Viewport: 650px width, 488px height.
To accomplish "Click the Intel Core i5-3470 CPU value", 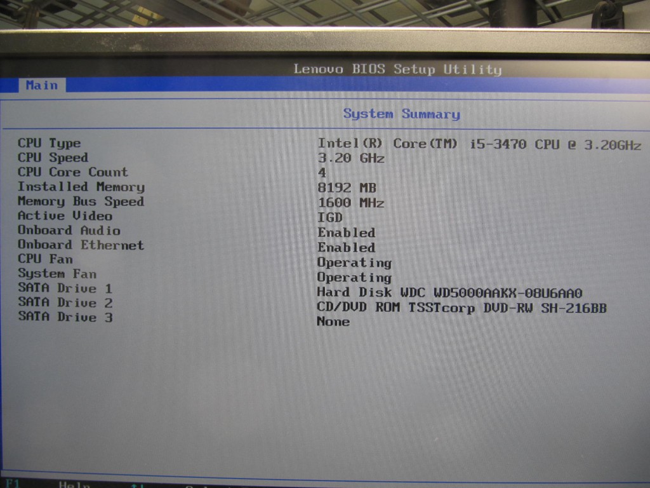I will tap(480, 144).
